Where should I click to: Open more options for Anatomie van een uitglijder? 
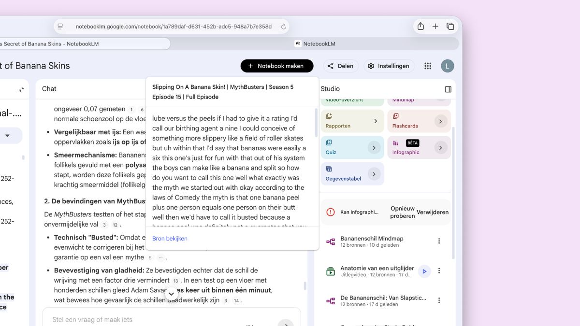pyautogui.click(x=439, y=271)
